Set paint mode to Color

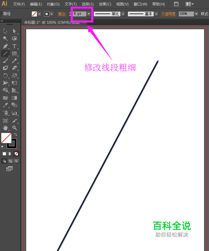(x=4, y=154)
